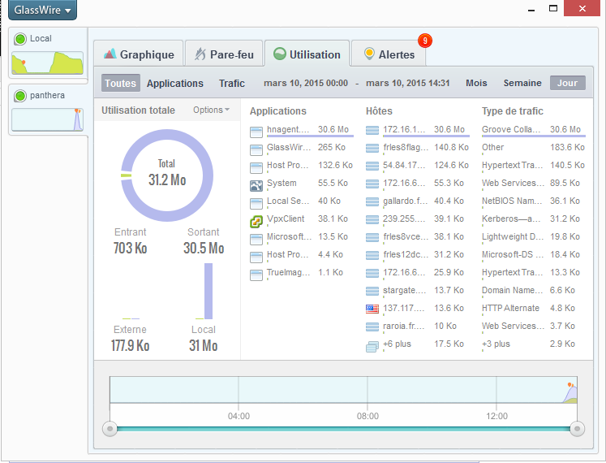The width and height of the screenshot is (606, 463).
Task: Select the Microsoft-DS traffic type
Action: (513, 254)
